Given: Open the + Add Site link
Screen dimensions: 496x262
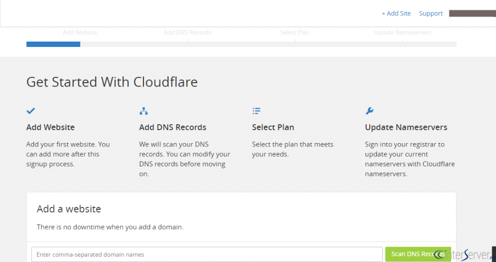Looking at the screenshot, I should coord(396,13).
